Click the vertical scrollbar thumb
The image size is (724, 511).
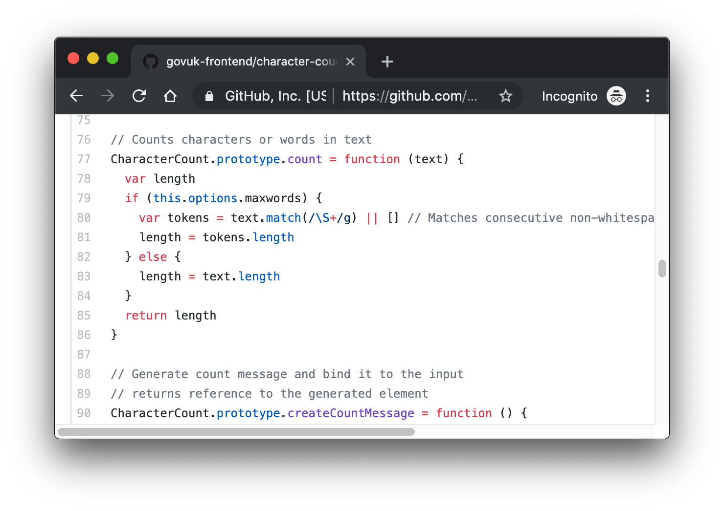[662, 269]
